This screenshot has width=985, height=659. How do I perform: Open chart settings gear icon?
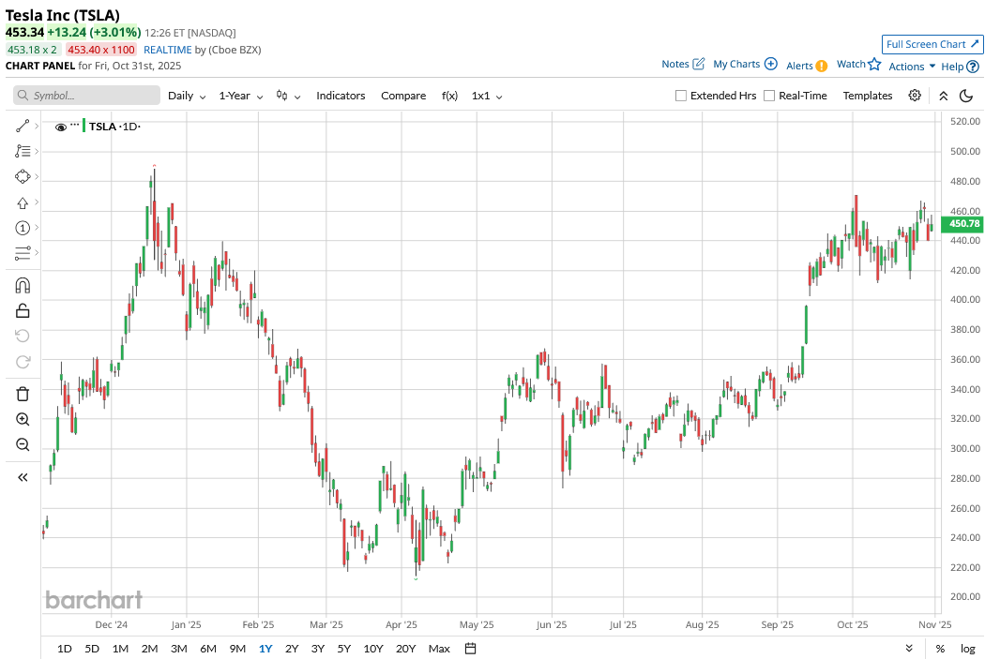click(915, 96)
